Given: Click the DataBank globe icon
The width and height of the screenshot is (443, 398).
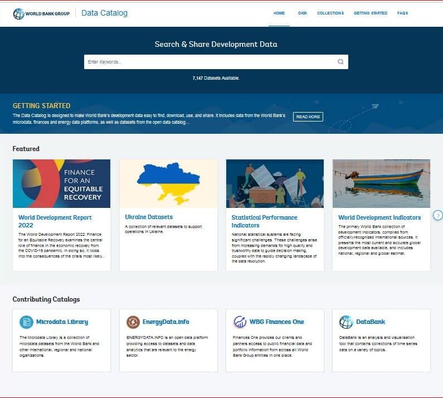Looking at the screenshot, I should (346, 322).
